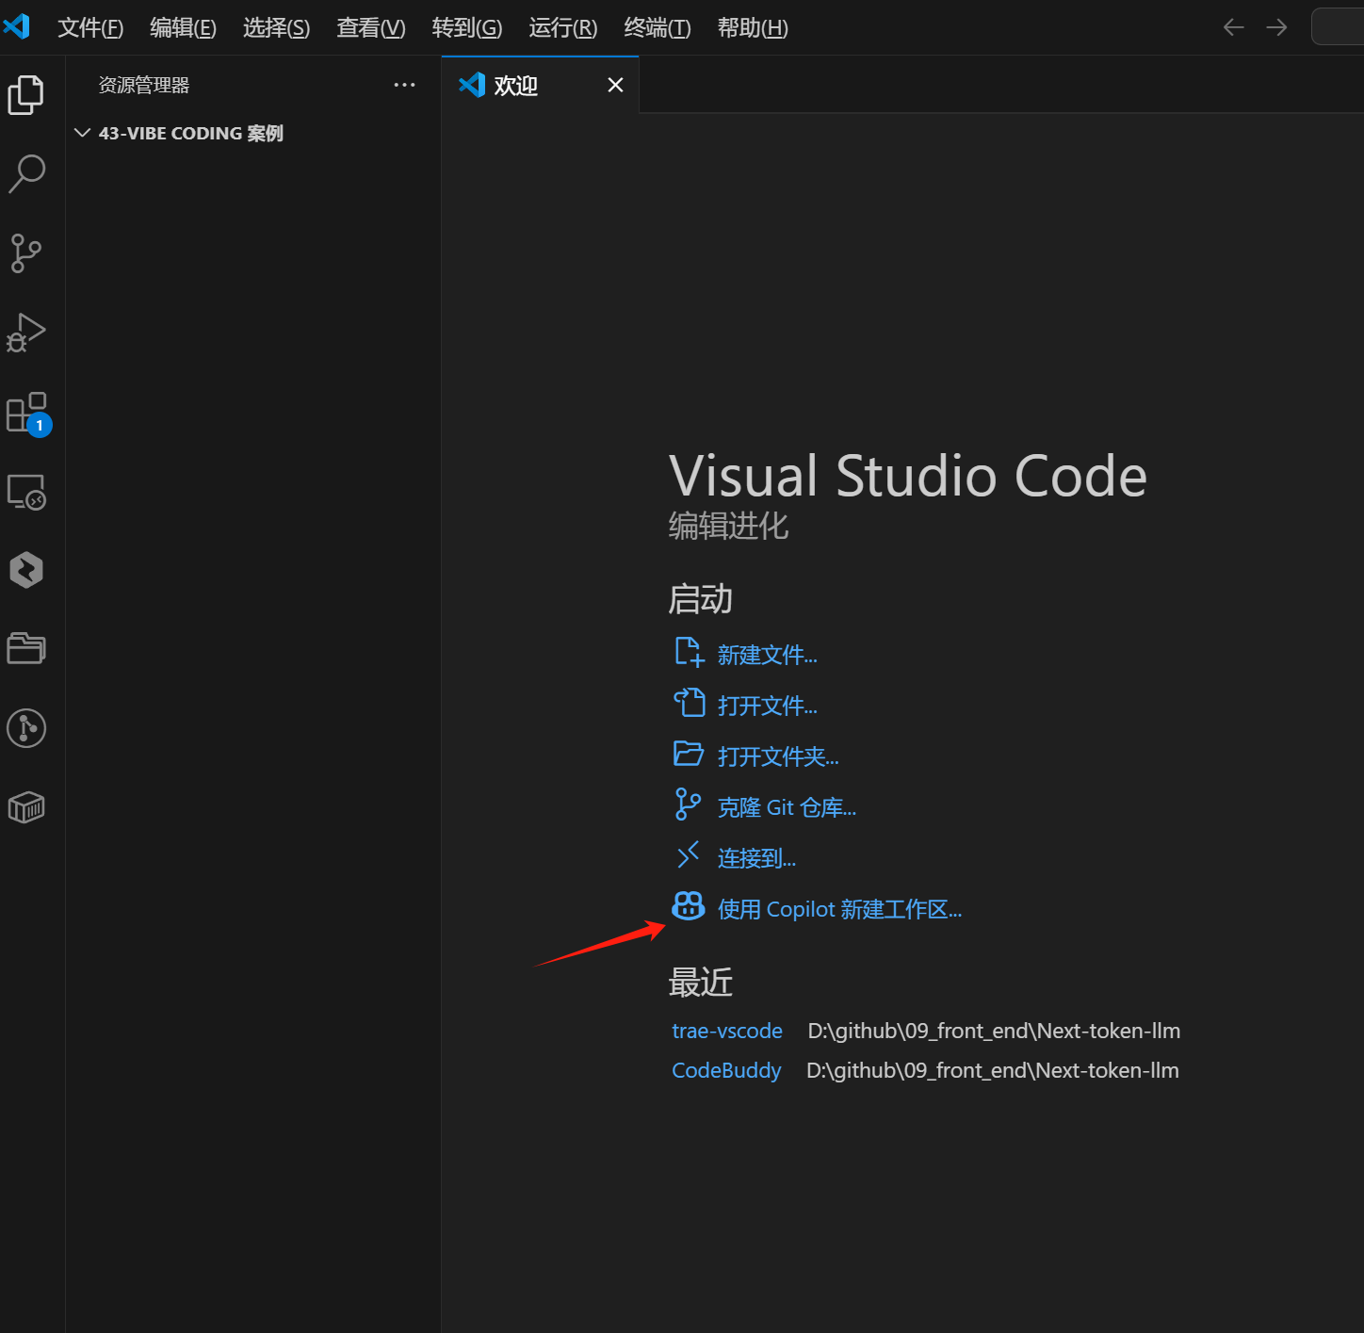Open the Source Control view icon
The width and height of the screenshot is (1364, 1333).
click(26, 253)
